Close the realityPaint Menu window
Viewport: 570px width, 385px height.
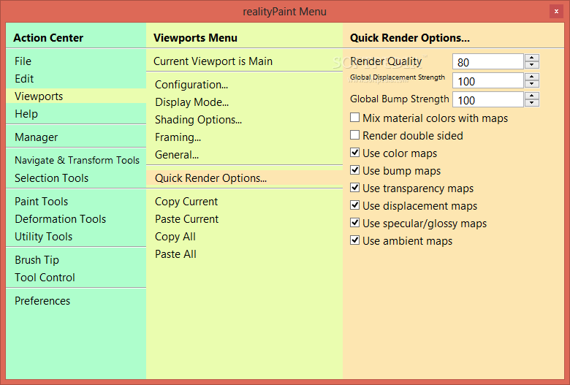point(556,11)
